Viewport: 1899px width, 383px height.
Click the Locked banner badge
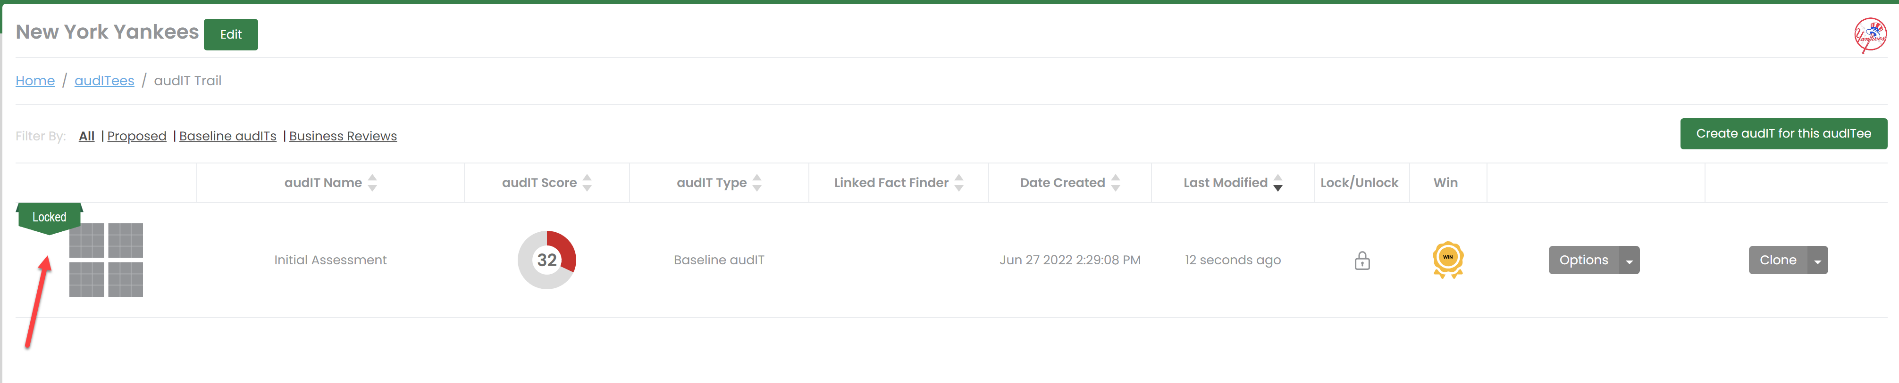(x=50, y=217)
